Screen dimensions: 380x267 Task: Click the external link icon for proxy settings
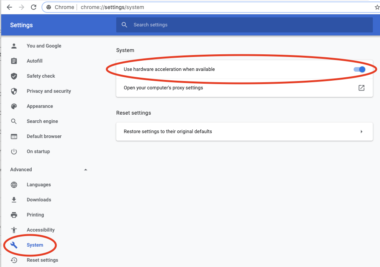tap(362, 88)
